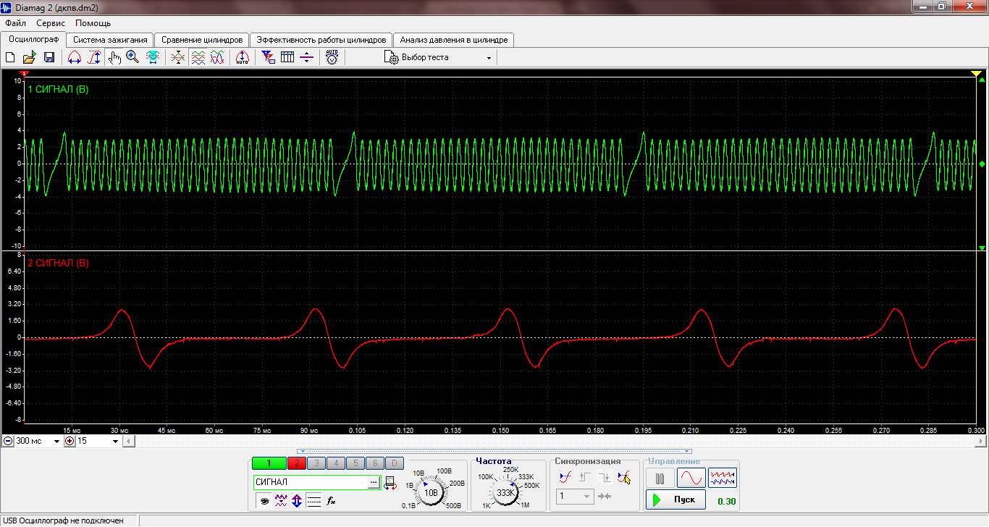
Task: Click the green diamond zero-level marker
Action: coord(982,164)
